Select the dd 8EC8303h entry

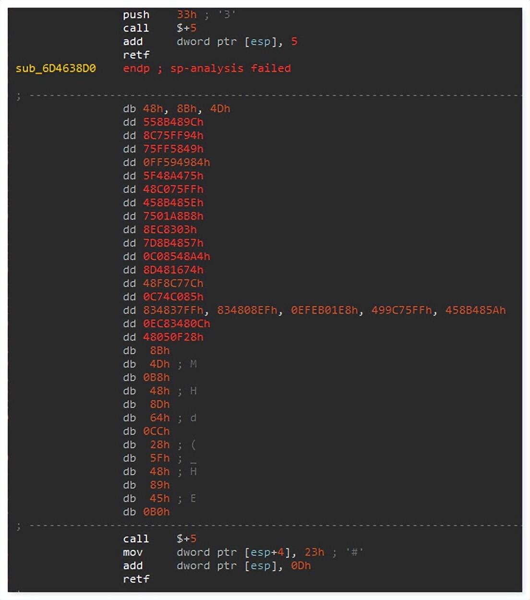159,230
